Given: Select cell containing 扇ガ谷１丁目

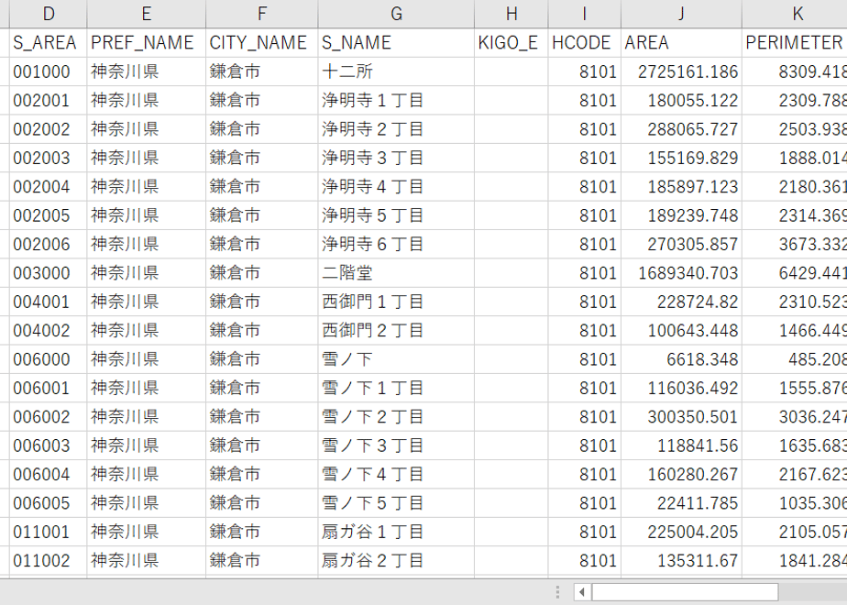Looking at the screenshot, I should coord(397,532).
